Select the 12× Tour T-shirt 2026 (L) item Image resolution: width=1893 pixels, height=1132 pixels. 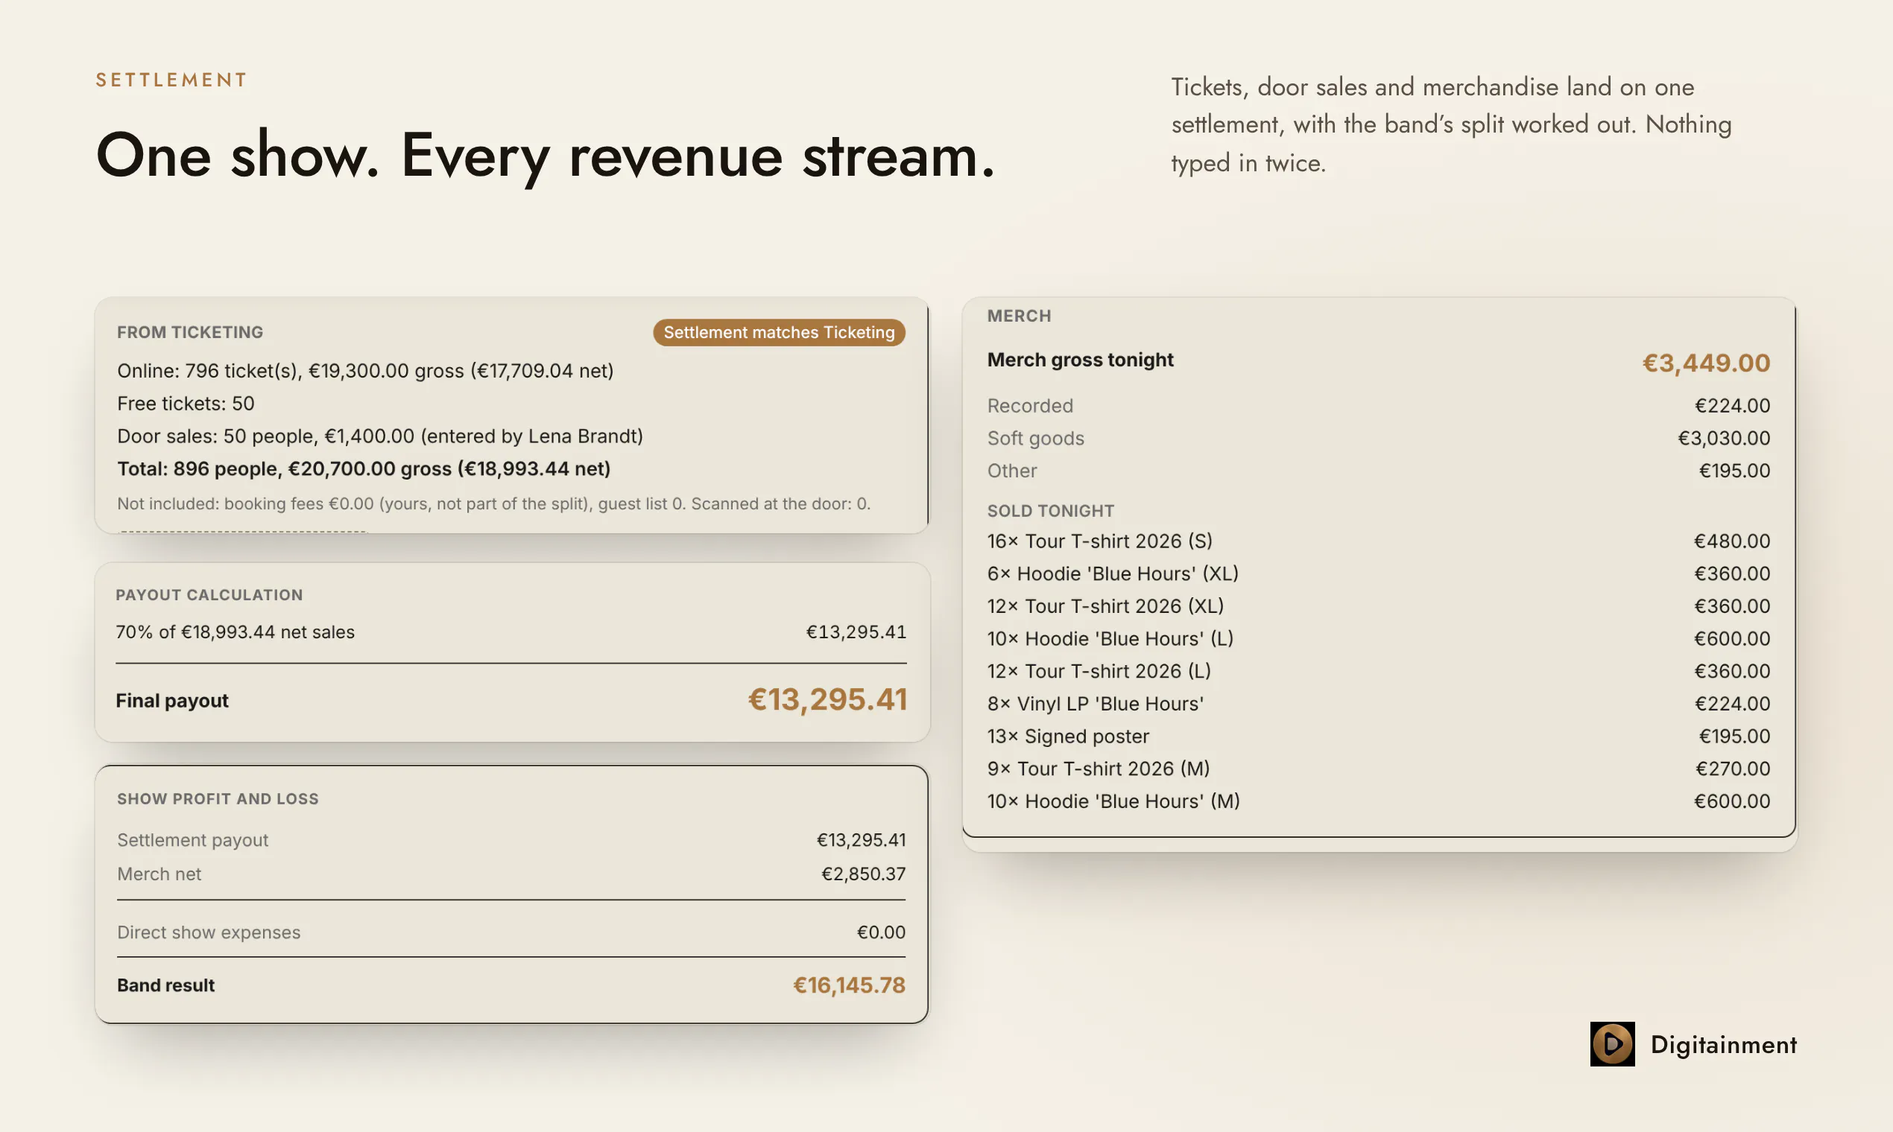(x=1379, y=671)
